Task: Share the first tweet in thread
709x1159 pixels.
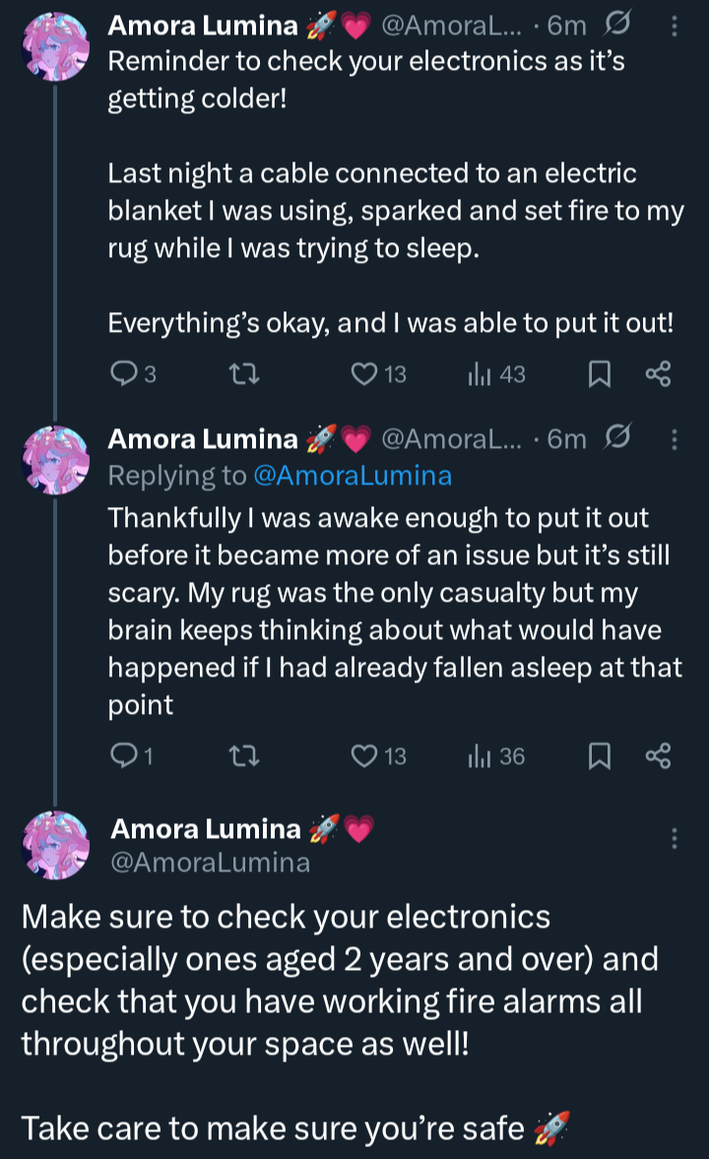Action: pyautogui.click(x=657, y=374)
